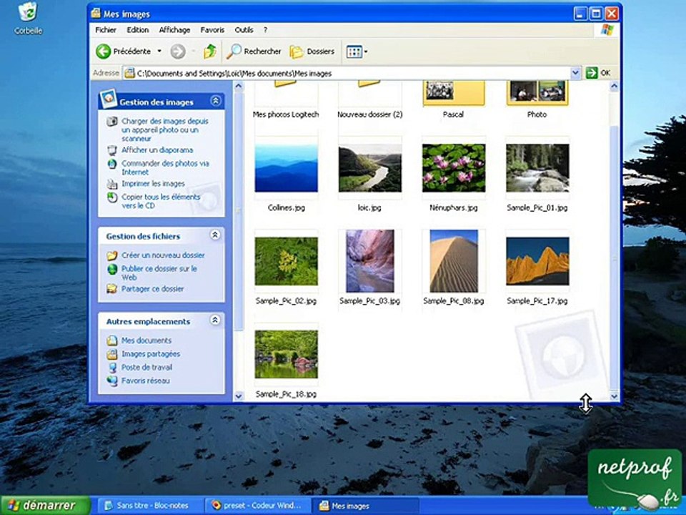Image resolution: width=686 pixels, height=515 pixels.
Task: Click Afficher un diaporama link
Action: pos(157,149)
